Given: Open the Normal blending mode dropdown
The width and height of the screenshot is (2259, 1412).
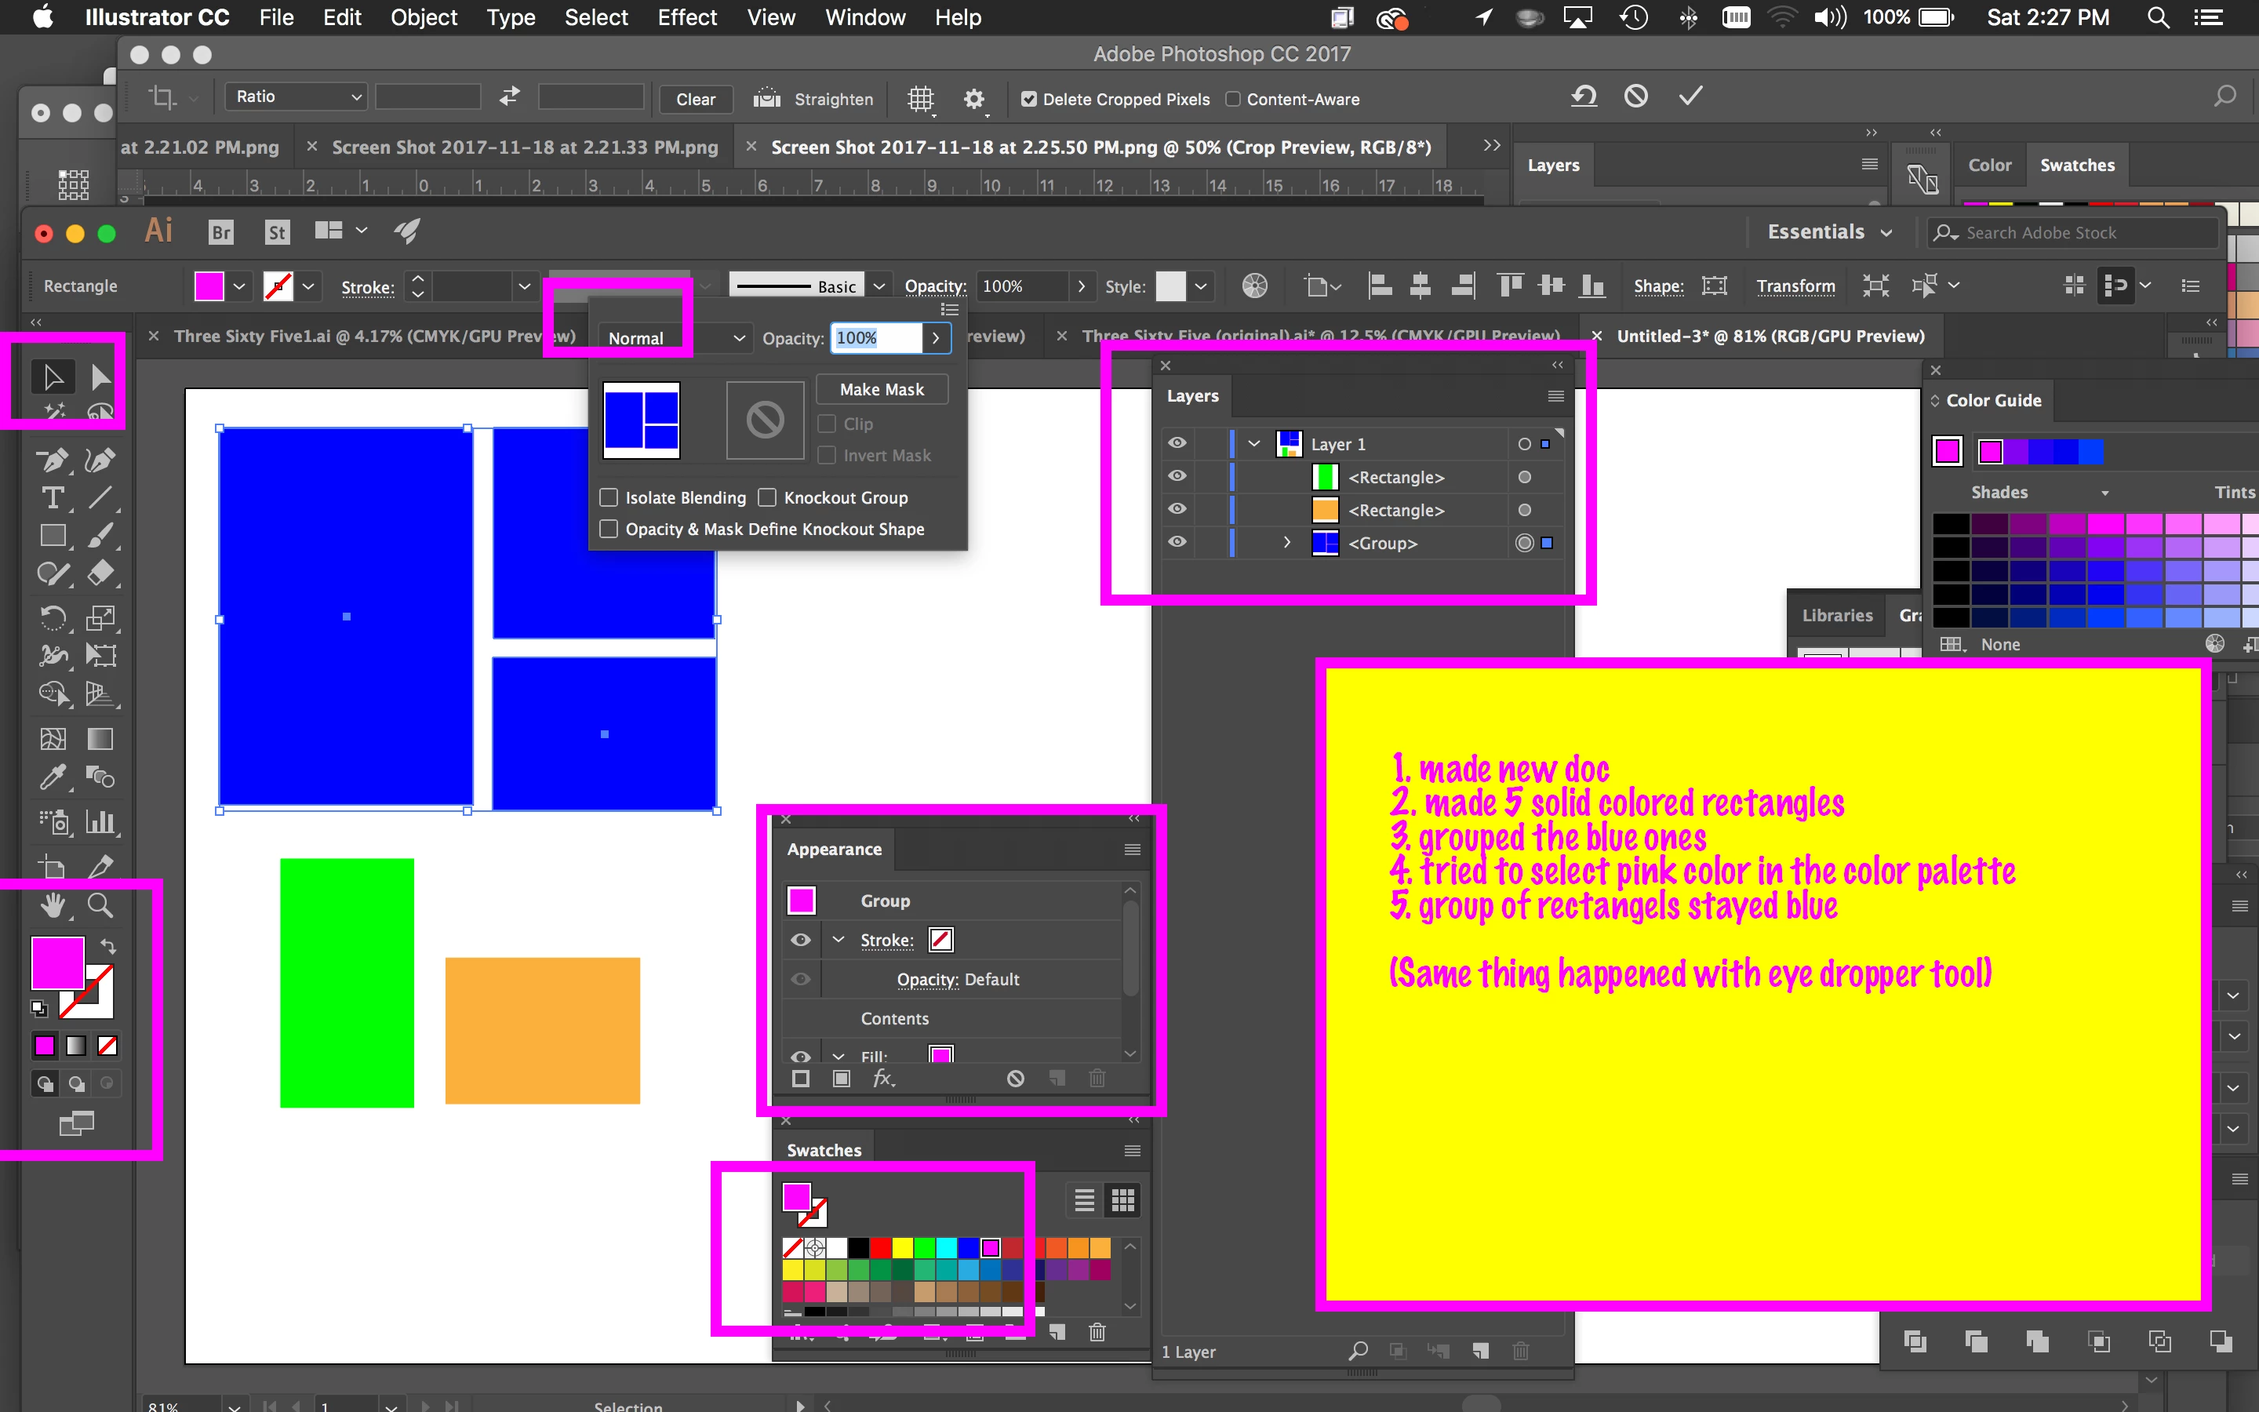Looking at the screenshot, I should click(x=674, y=338).
